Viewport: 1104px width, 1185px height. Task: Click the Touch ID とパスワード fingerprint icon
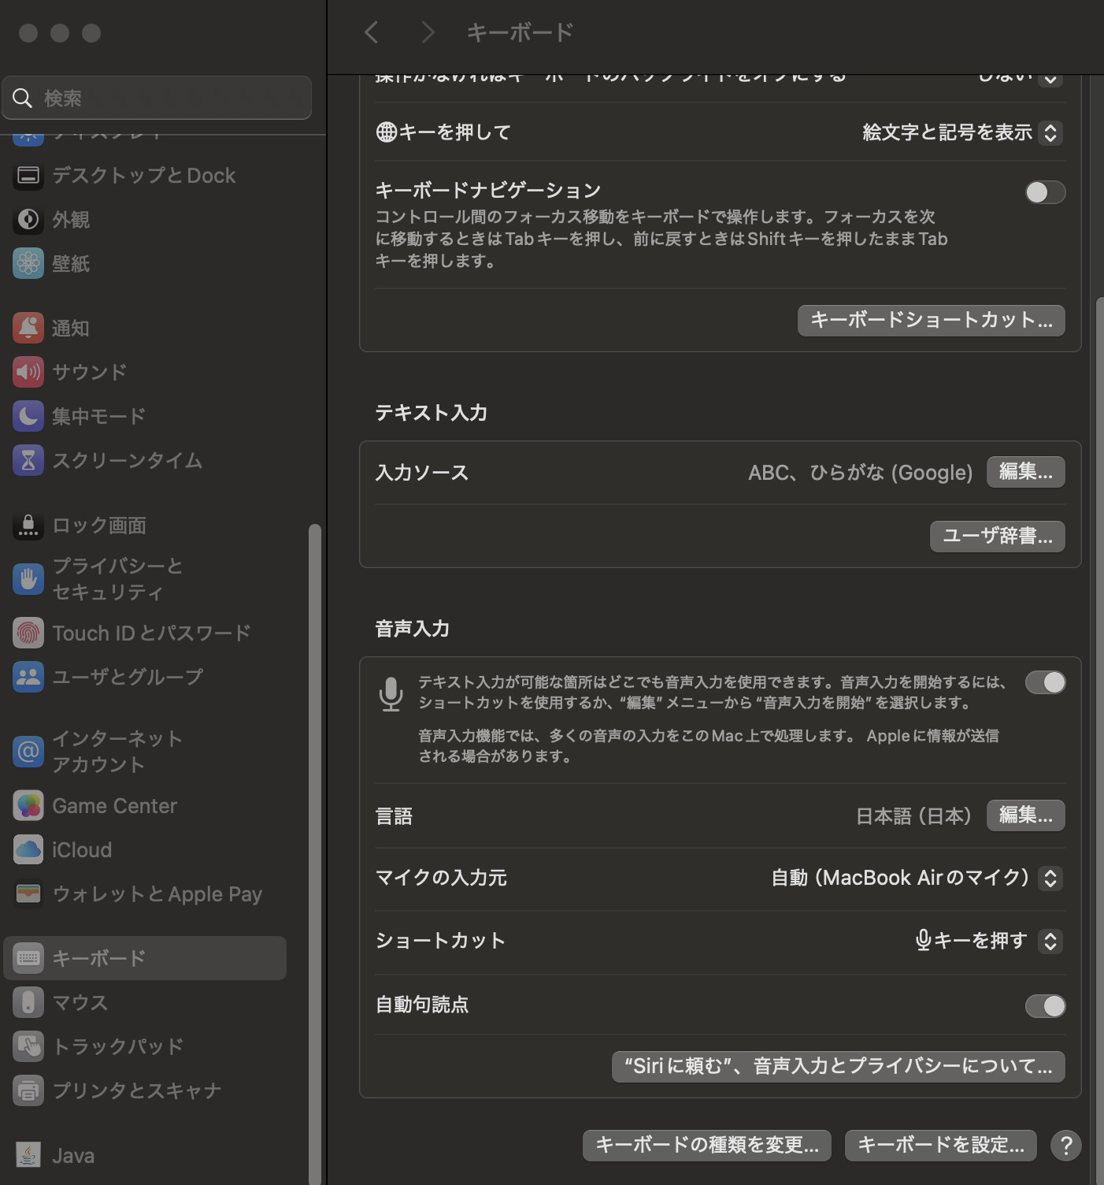coord(28,633)
